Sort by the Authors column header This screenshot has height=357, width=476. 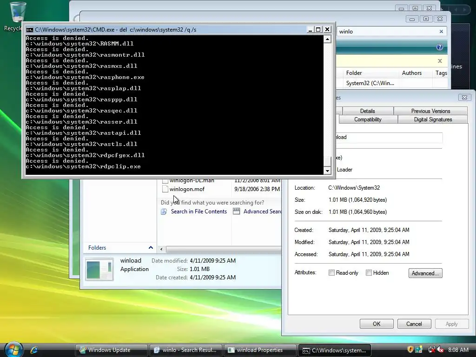[x=415, y=73]
